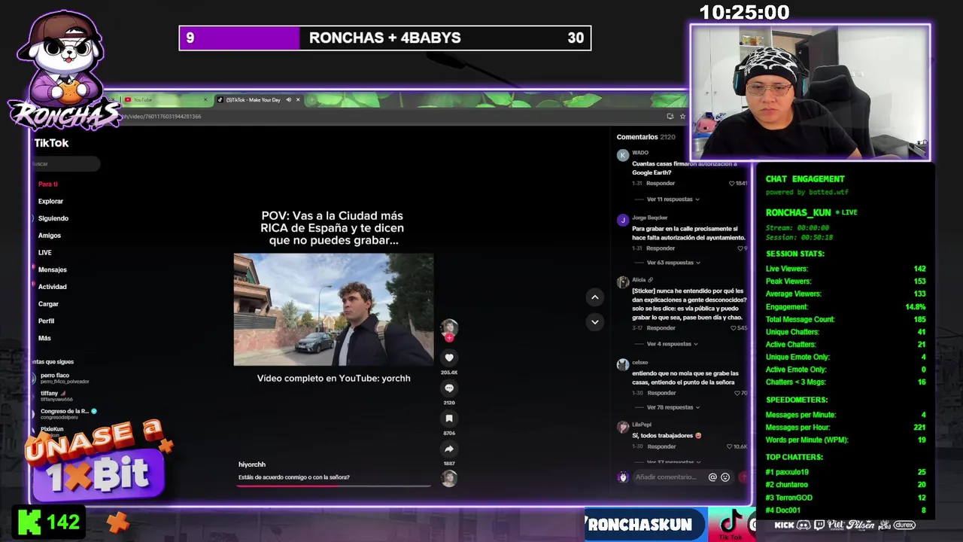Expand Ver 63 respuestas under Jorge Beqcker

(673, 263)
